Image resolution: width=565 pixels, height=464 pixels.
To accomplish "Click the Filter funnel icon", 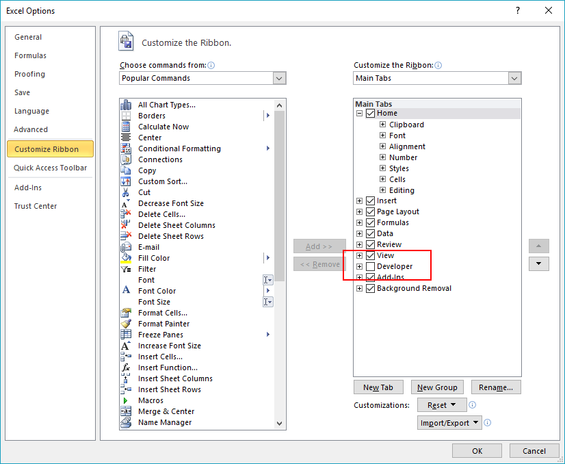I will pyautogui.click(x=126, y=269).
